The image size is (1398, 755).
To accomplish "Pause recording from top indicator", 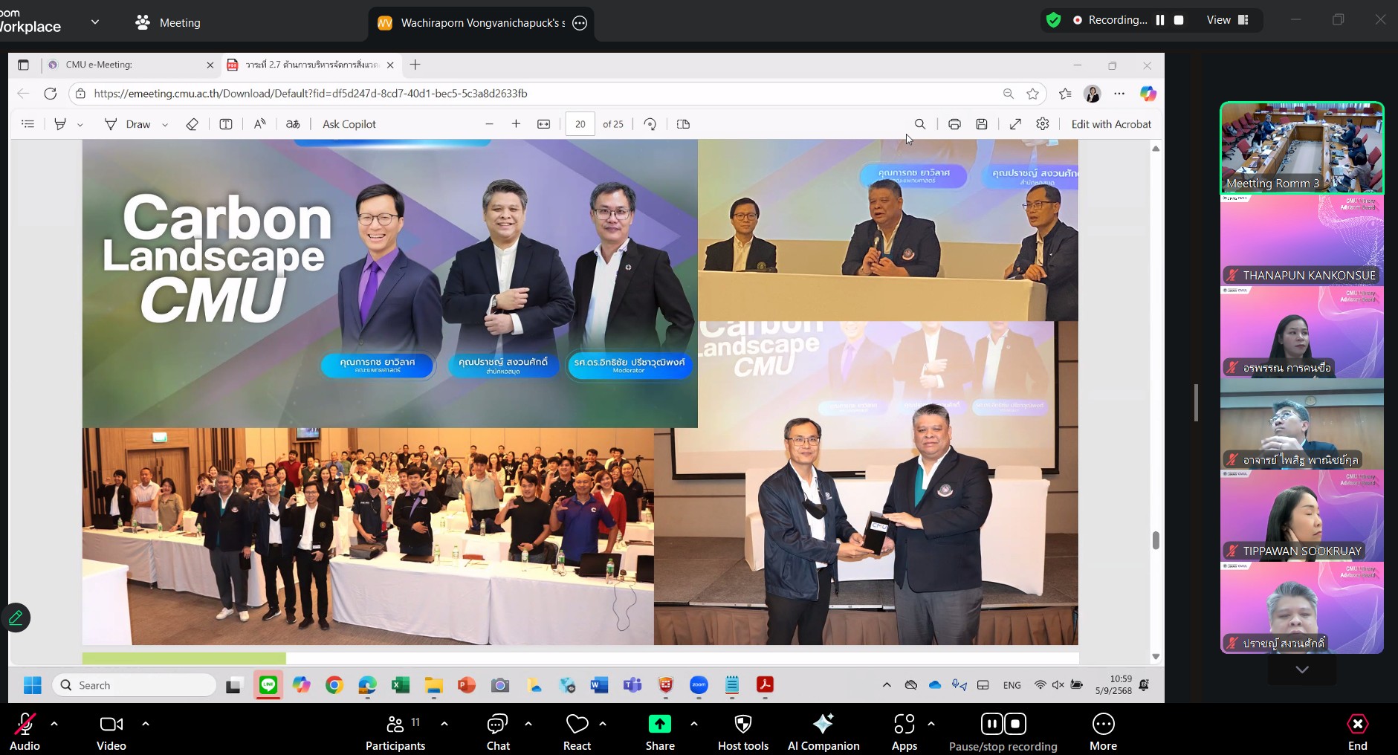I will 1160,20.
